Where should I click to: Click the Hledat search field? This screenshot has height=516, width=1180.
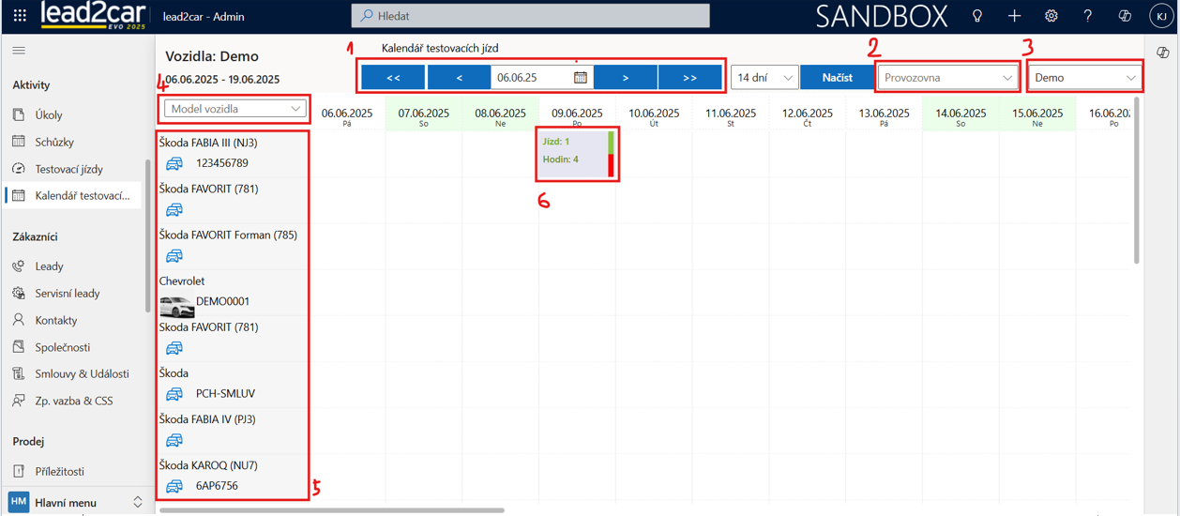[530, 16]
